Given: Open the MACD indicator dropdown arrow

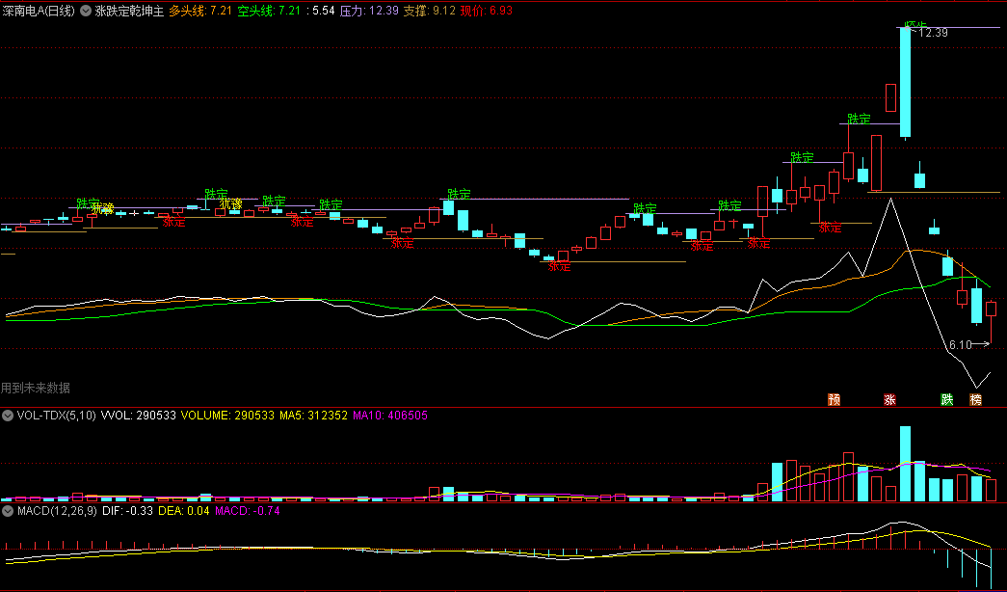Looking at the screenshot, I should [x=8, y=511].
